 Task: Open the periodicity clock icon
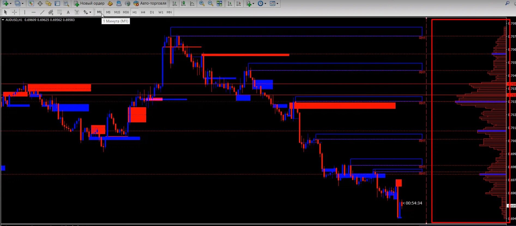pyautogui.click(x=260, y=4)
